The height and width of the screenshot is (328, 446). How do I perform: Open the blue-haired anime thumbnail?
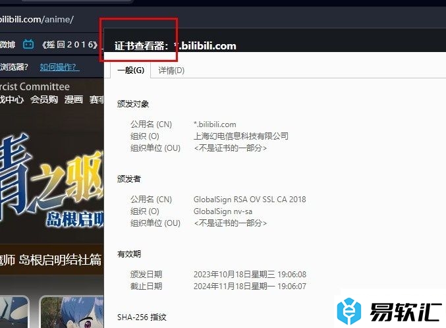[71, 312]
